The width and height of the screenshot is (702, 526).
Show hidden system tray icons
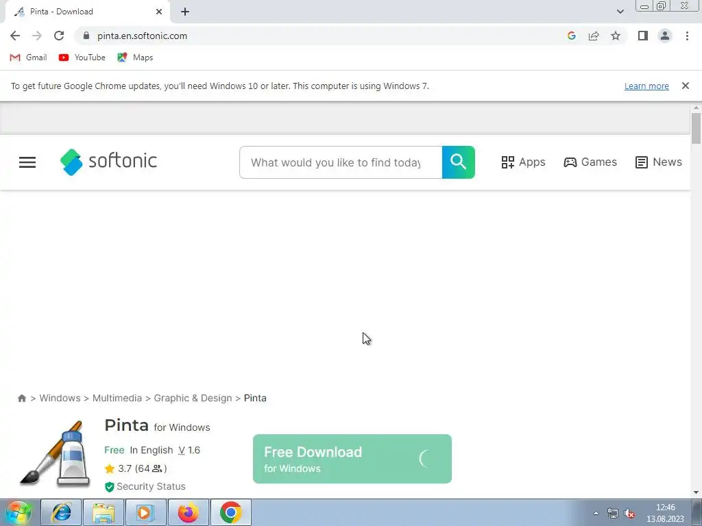pos(596,513)
